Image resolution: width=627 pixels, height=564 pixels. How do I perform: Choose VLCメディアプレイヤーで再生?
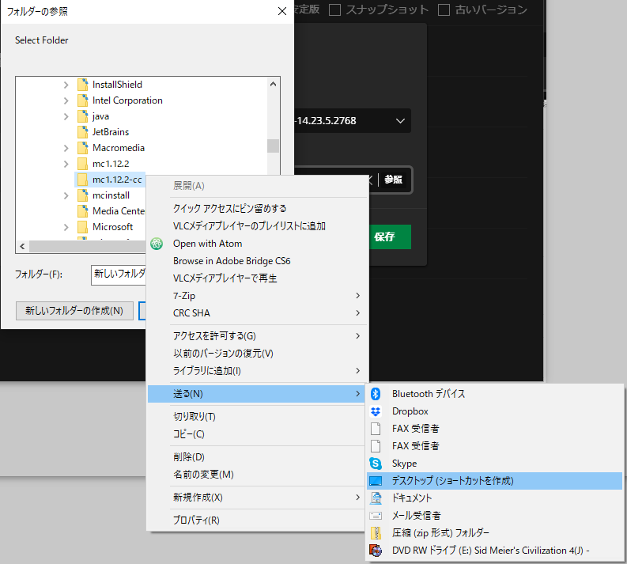pyautogui.click(x=258, y=278)
